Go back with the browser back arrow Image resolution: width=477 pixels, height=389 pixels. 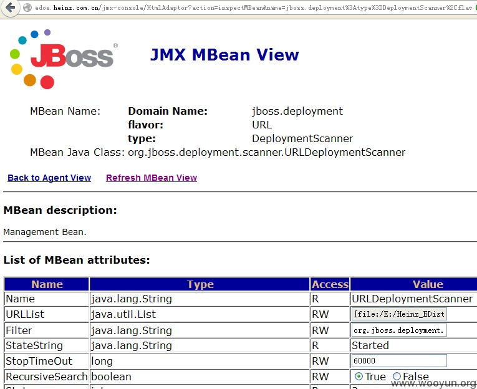click(x=11, y=7)
